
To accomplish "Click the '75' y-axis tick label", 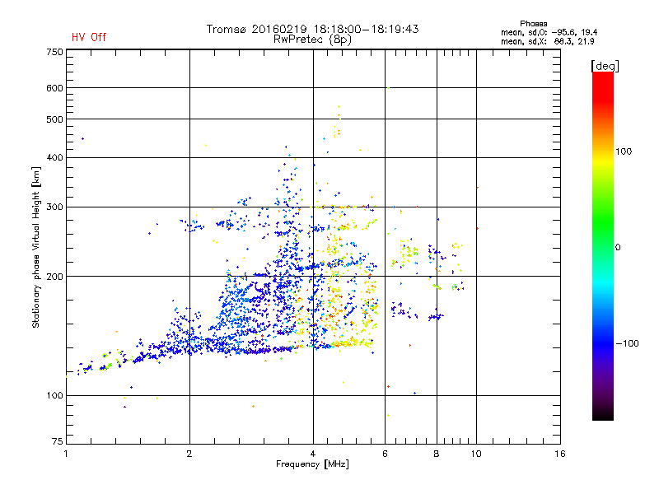I will 57,441.
